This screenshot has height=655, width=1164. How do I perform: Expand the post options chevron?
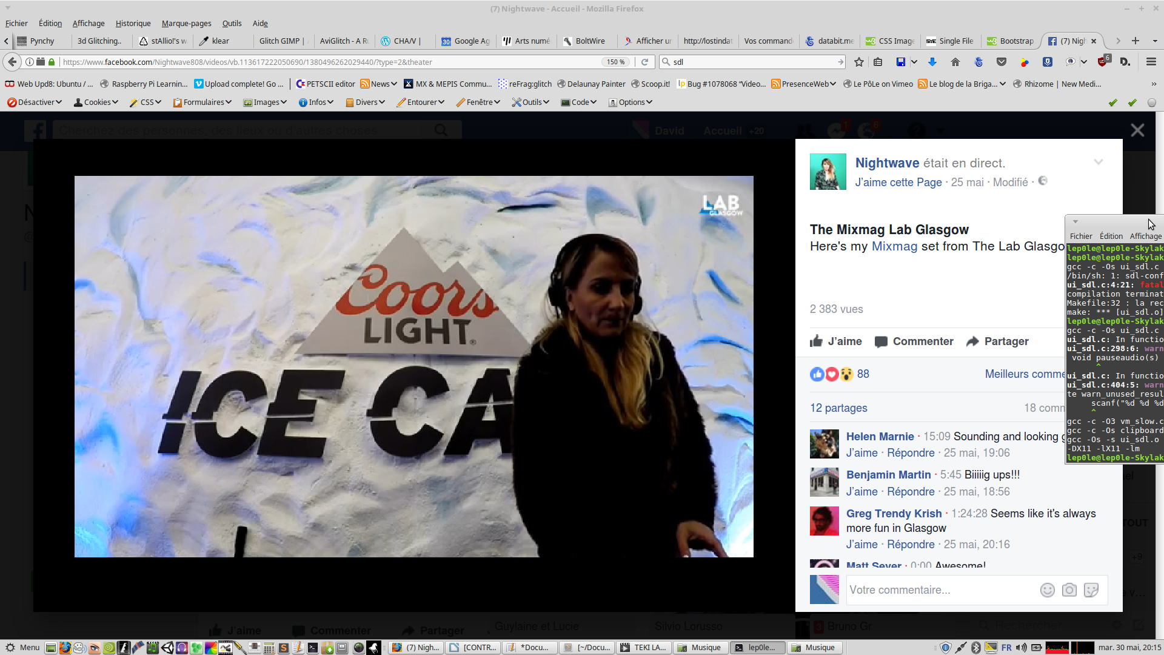click(x=1098, y=162)
